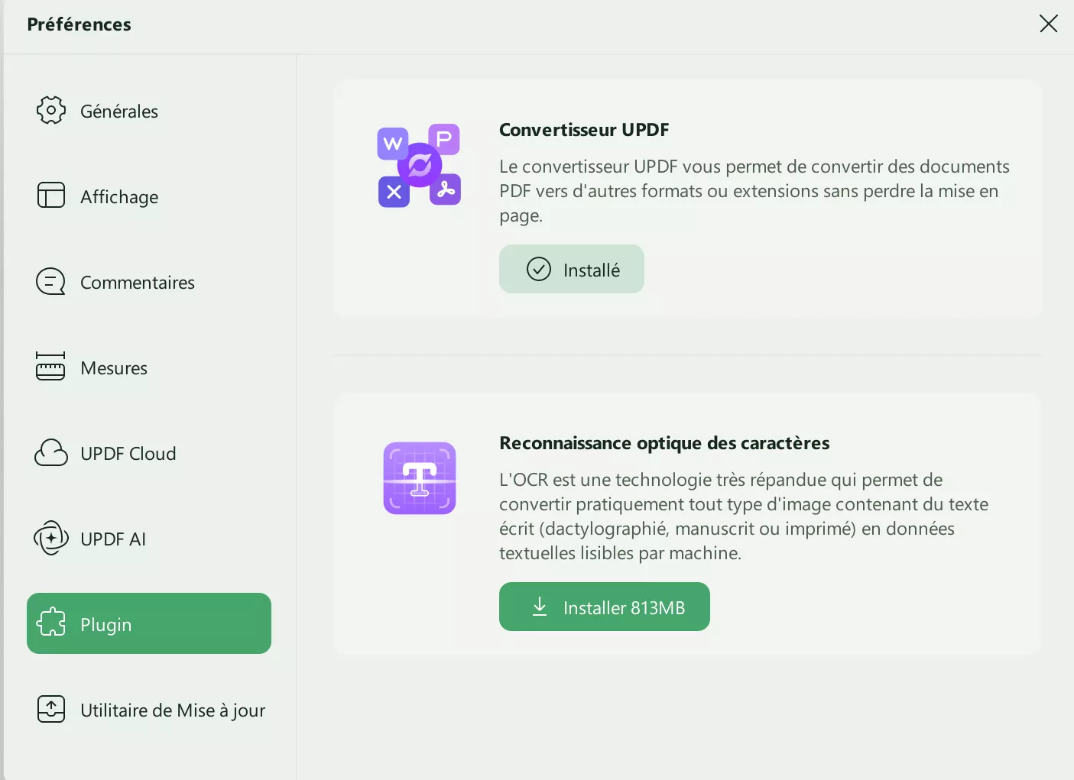Open the UPDF Cloud tab
The height and width of the screenshot is (780, 1074).
tap(128, 454)
